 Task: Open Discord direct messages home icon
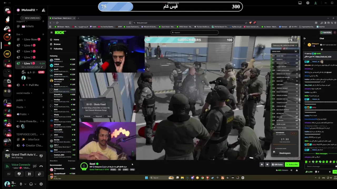coord(7,10)
